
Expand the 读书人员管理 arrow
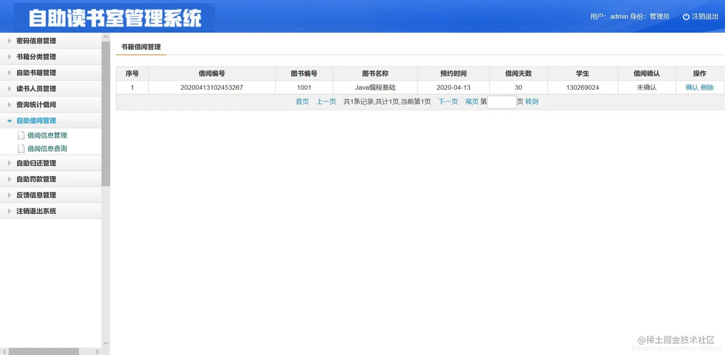(9, 89)
